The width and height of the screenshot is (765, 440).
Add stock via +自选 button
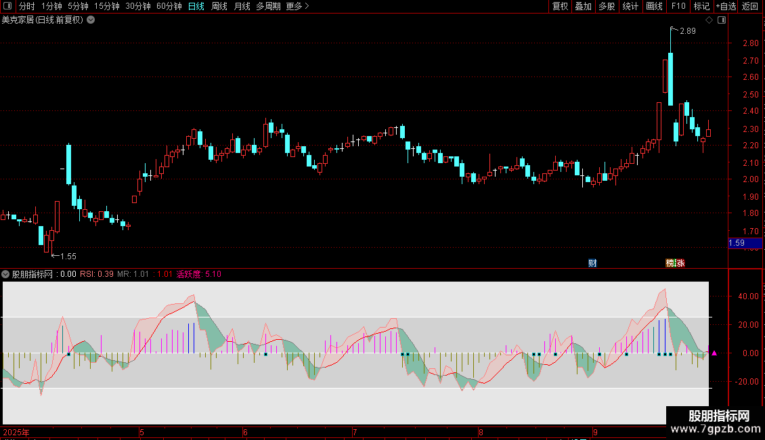[x=726, y=6]
